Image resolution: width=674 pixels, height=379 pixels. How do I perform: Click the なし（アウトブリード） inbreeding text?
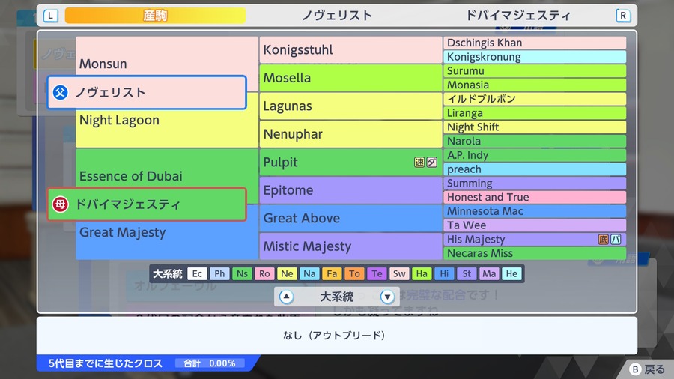pyautogui.click(x=334, y=335)
